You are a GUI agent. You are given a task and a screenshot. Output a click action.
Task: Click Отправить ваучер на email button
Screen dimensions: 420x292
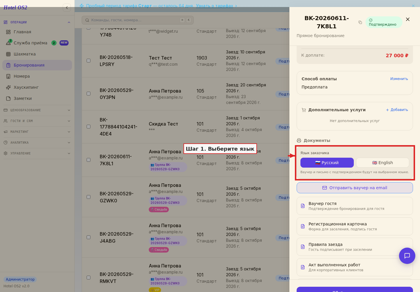(355, 188)
